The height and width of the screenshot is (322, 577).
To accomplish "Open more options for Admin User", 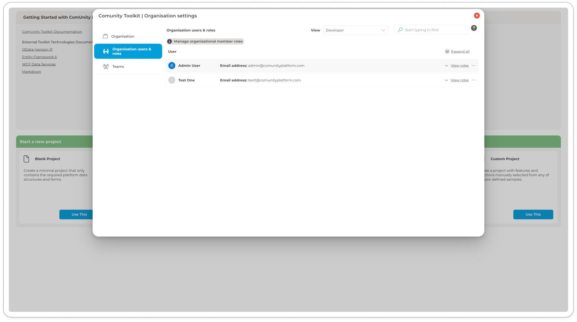I will coord(473,66).
